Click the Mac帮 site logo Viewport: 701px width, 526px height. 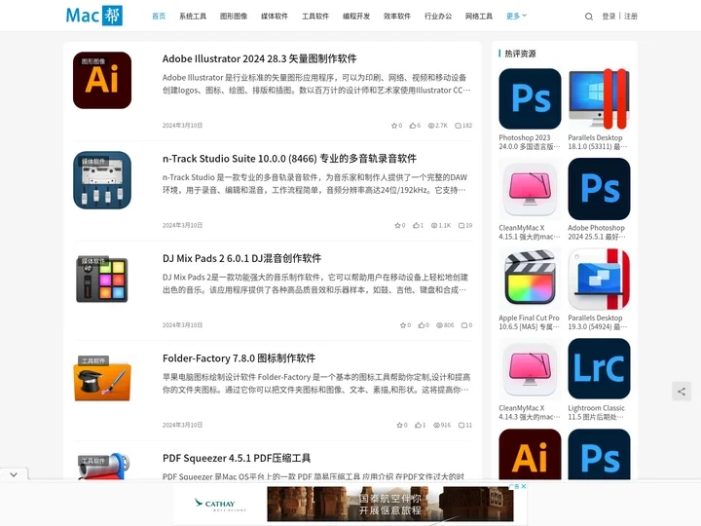pyautogui.click(x=94, y=16)
